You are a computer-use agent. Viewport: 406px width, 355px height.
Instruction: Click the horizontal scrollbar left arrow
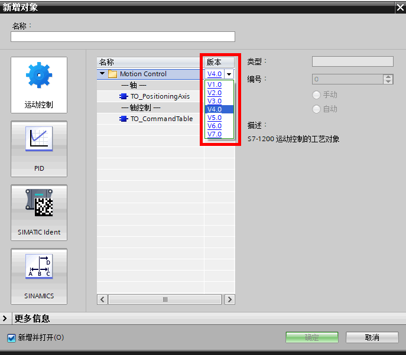(x=102, y=299)
